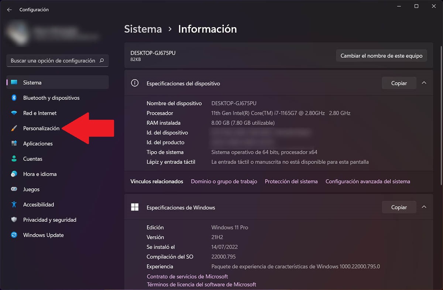Open Accesibilidad settings
Screen dimensions: 443x290
tap(58, 205)
